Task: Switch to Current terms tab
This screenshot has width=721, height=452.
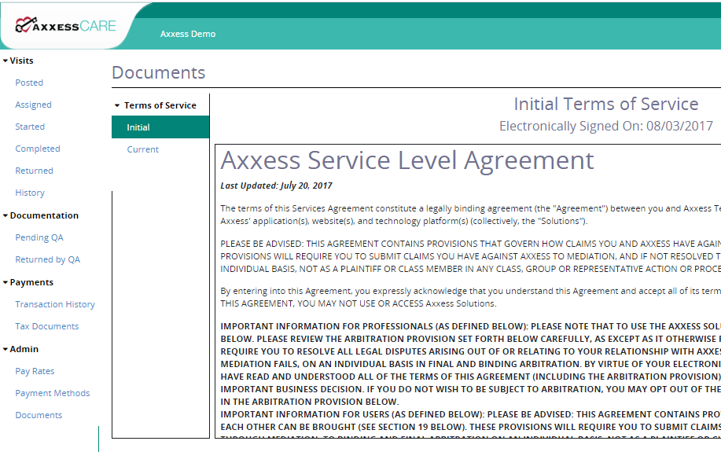Action: pyautogui.click(x=142, y=149)
